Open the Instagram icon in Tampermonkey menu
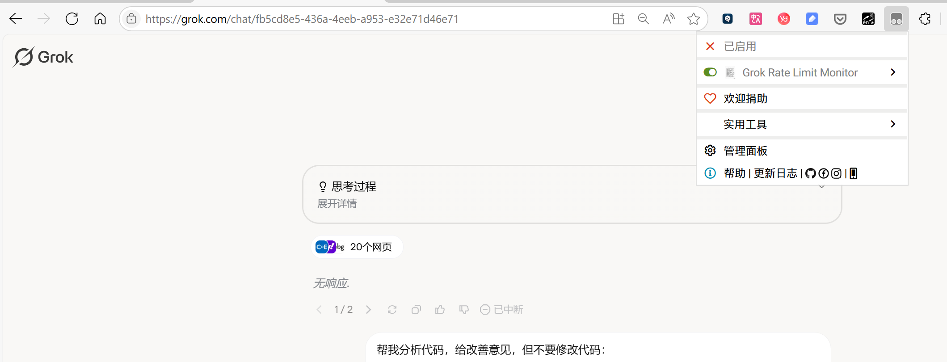This screenshot has width=947, height=362. pyautogui.click(x=836, y=173)
